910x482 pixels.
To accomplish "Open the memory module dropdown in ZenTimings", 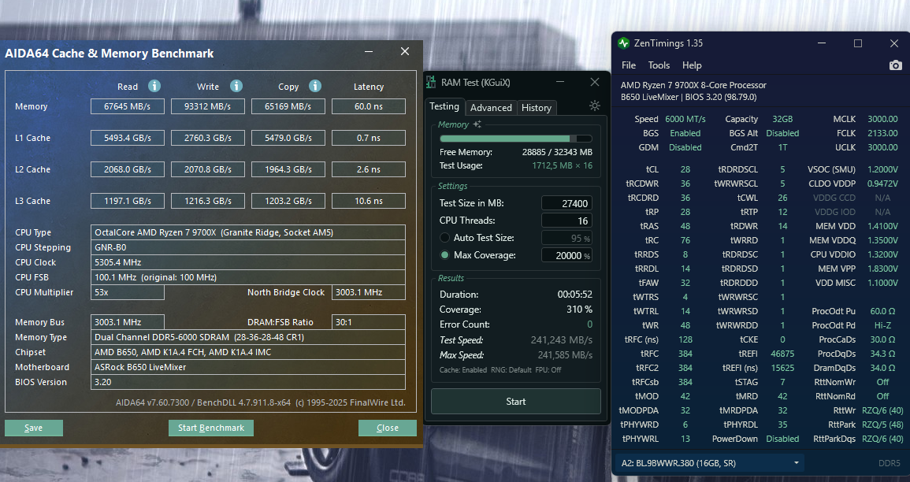I will [708, 463].
